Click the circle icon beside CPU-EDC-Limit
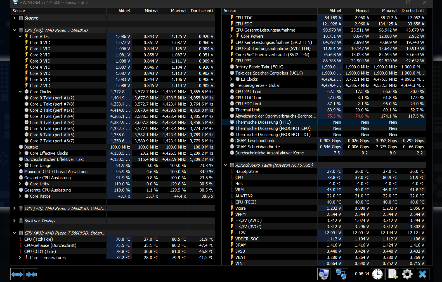The height and width of the screenshot is (282, 442). 232,104
